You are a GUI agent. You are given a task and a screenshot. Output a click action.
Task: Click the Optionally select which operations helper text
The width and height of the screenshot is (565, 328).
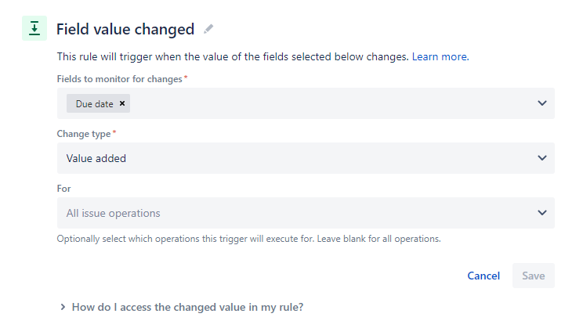click(x=248, y=239)
